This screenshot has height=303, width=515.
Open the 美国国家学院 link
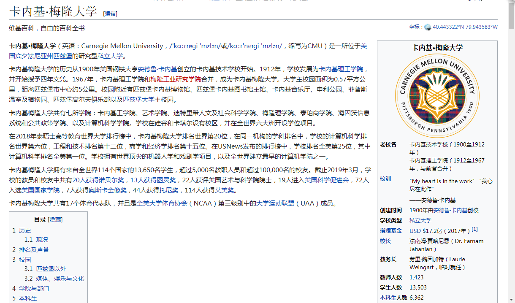(41, 190)
